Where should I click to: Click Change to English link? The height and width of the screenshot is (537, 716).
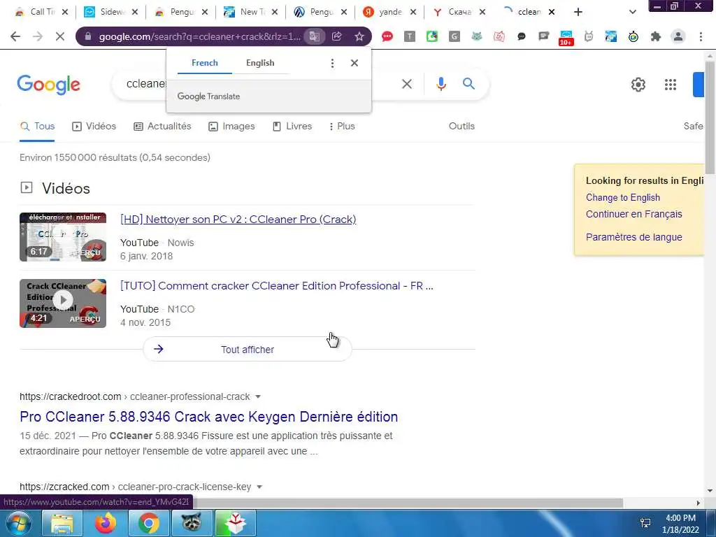[623, 198]
